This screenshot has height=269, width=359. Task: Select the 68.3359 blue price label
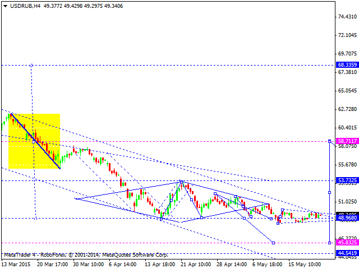pyautogui.click(x=347, y=65)
